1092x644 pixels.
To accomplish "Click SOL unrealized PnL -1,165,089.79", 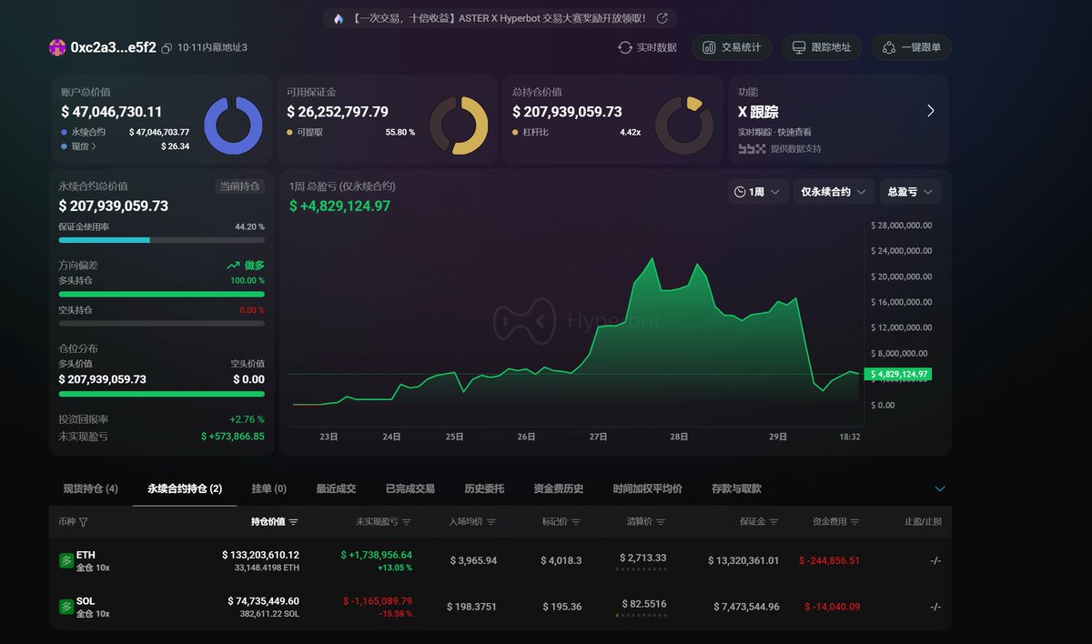I will point(377,601).
